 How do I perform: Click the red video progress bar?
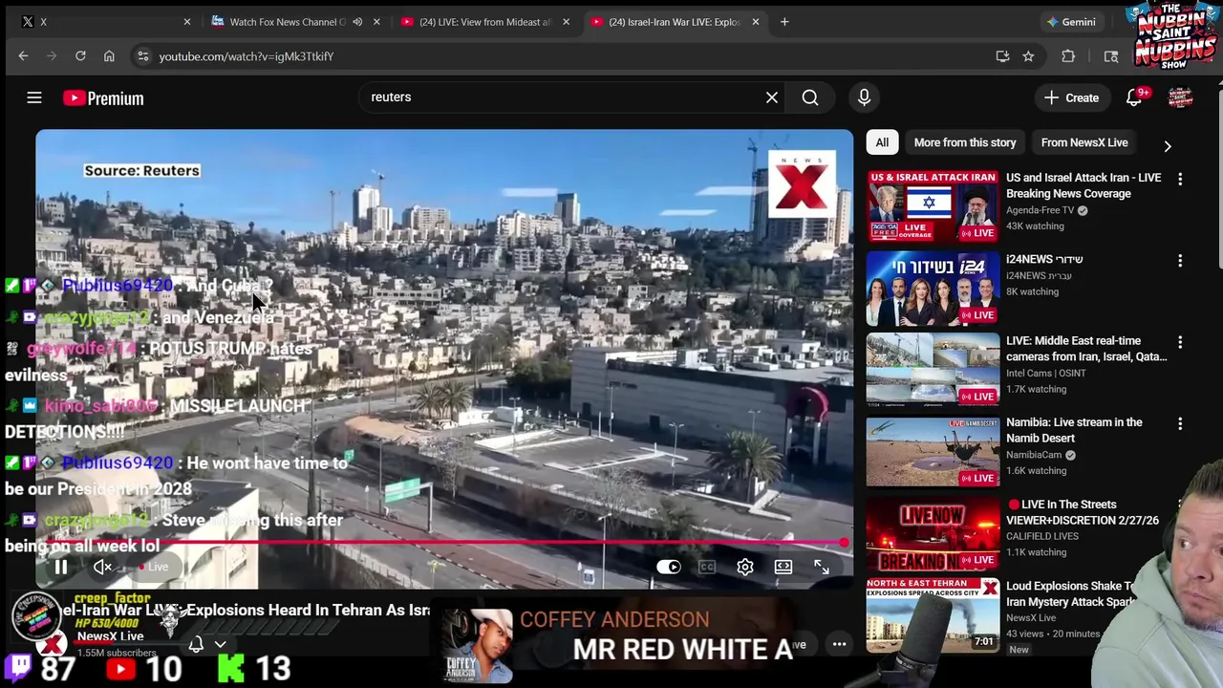(441, 543)
